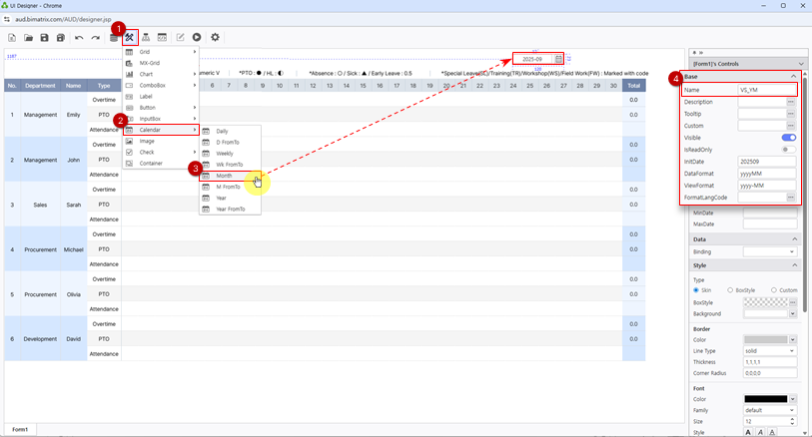Viewport: 812px width, 437px height.
Task: Collapse the Base section
Action: 793,77
